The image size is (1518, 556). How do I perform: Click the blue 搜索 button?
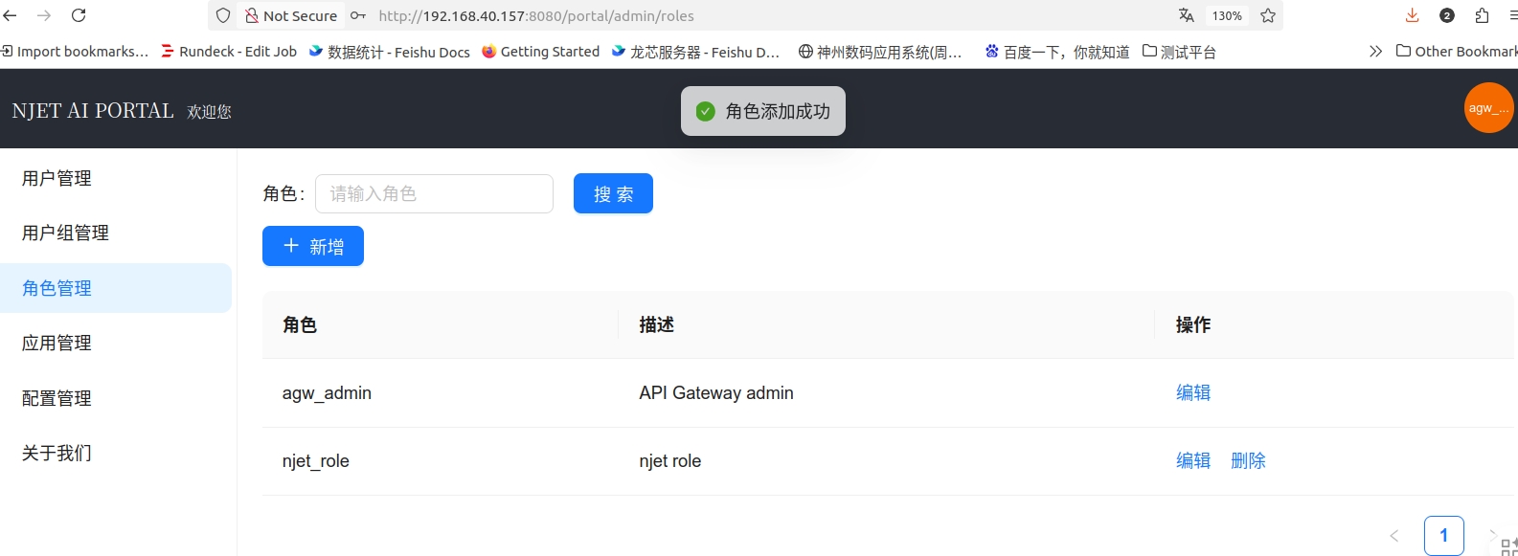[613, 193]
